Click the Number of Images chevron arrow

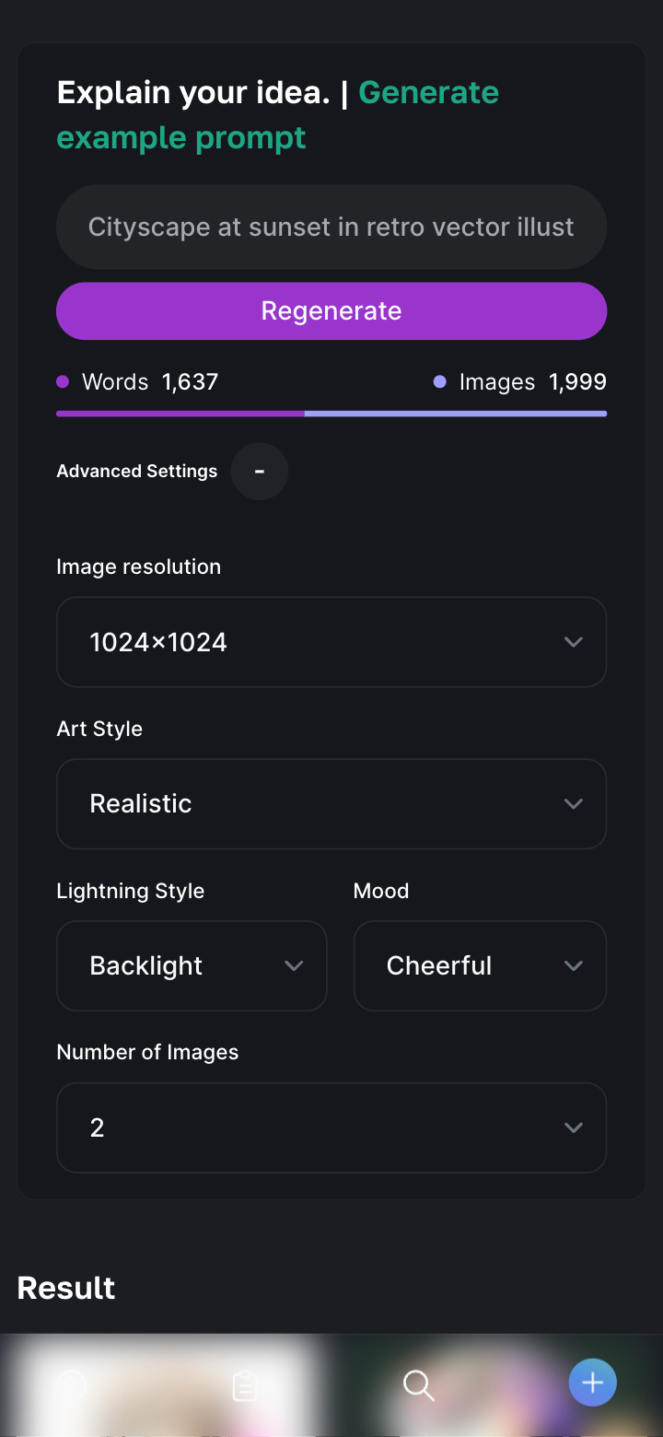tap(574, 1127)
